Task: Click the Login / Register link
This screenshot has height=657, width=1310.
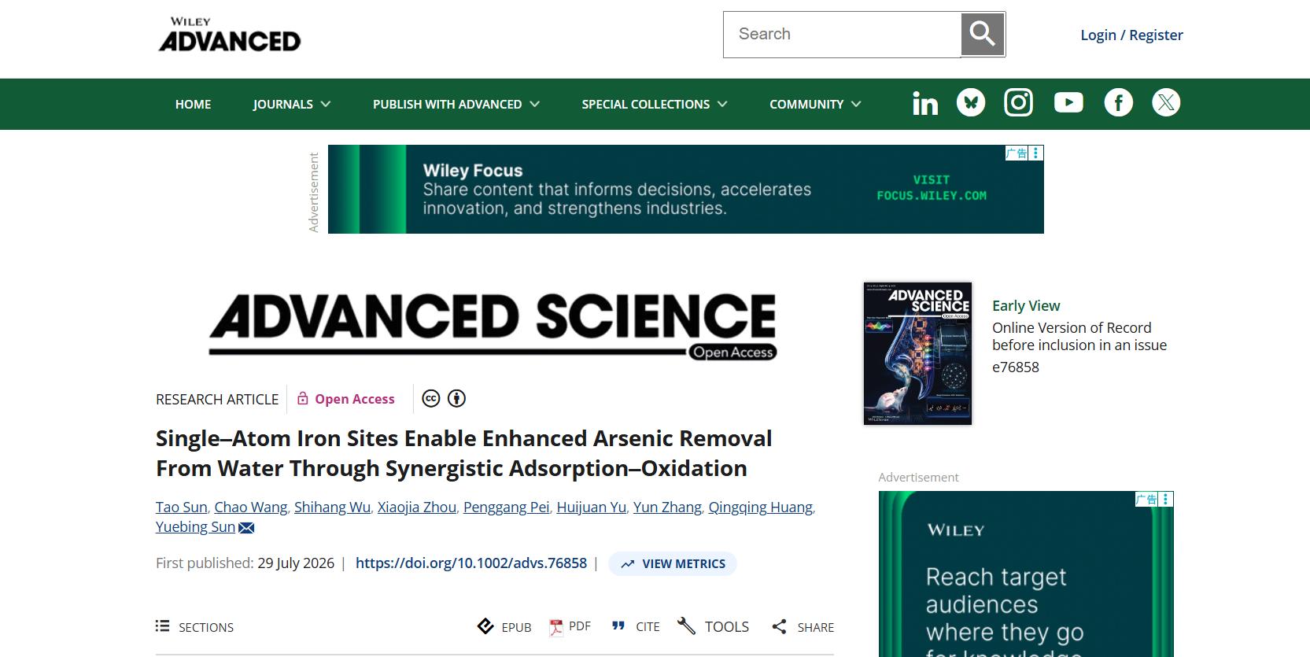Action: 1131,35
